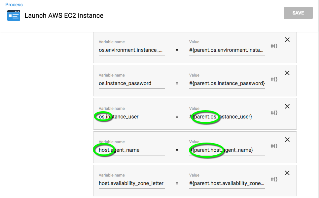Edit the os.instance_password variable name field
This screenshot has width=319, height=198.
[132, 83]
